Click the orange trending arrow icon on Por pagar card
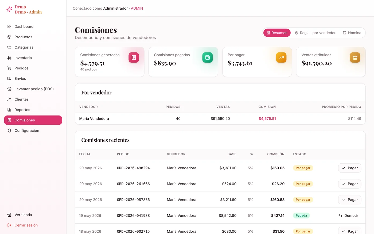Image resolution: width=374 pixels, height=234 pixels. (x=281, y=57)
